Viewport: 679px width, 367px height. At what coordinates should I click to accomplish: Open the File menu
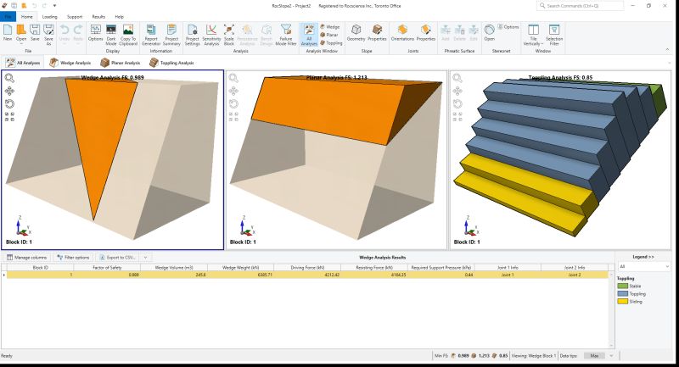click(8, 17)
